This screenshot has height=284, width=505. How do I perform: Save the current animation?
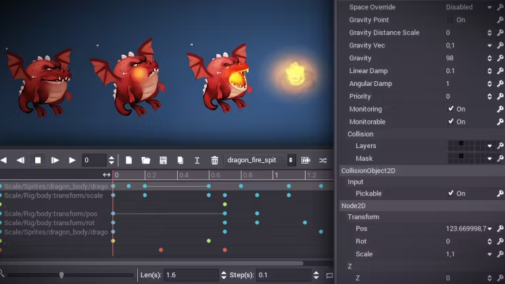point(163,160)
